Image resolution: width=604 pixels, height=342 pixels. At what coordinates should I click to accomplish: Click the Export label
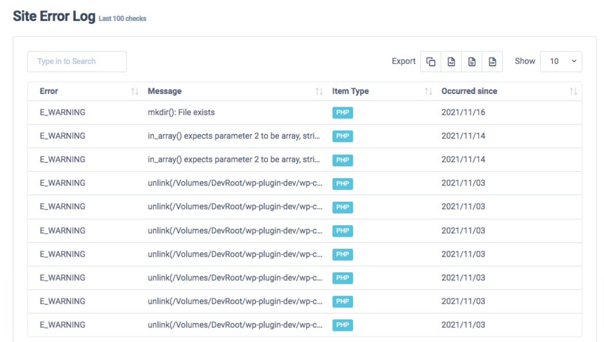[404, 61]
